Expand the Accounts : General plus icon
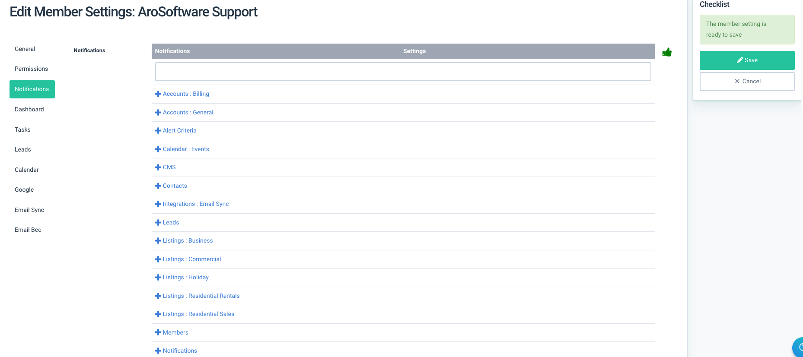This screenshot has height=357, width=803. point(158,113)
